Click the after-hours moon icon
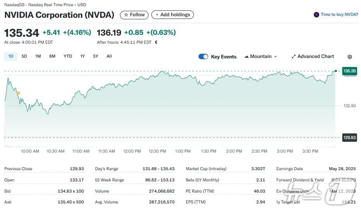 [156, 42]
